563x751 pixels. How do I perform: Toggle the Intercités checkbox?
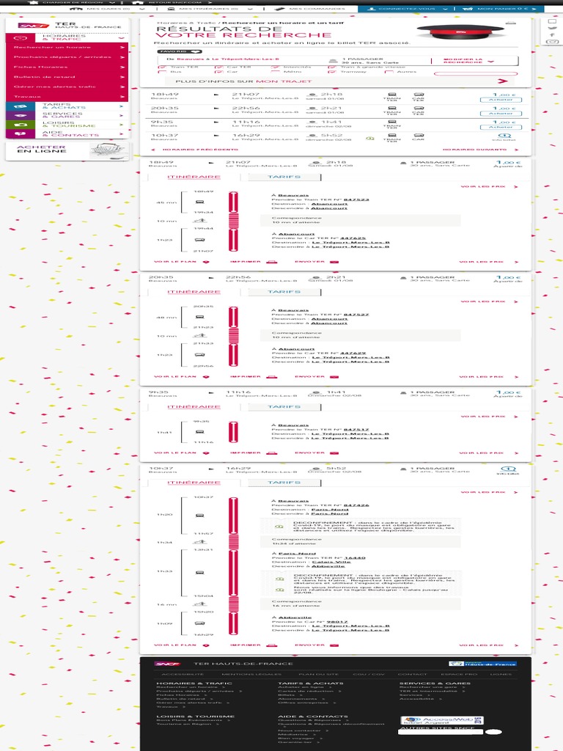tap(276, 67)
